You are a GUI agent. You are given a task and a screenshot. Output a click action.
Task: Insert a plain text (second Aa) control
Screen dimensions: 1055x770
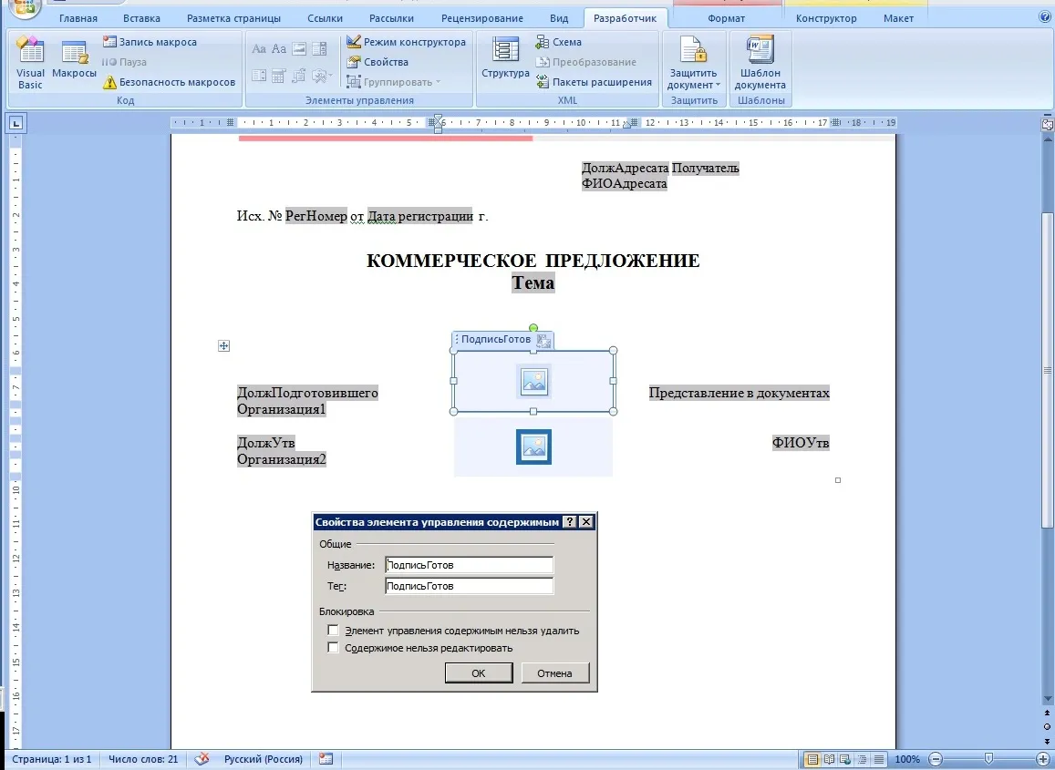[x=279, y=48]
